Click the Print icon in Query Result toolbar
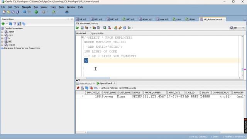The image size is (247, 139). point(82,88)
